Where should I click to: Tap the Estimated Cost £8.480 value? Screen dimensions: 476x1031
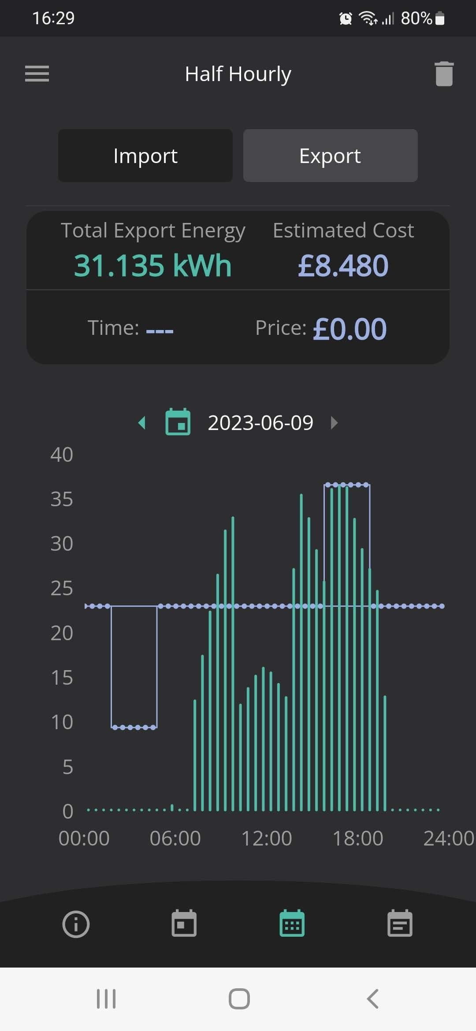pyautogui.click(x=343, y=266)
